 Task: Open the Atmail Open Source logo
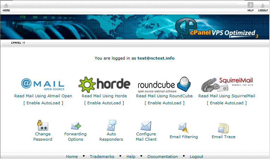click(x=43, y=85)
